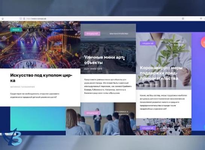Click the Pocket save icon in the toolbar
This screenshot has width=205, height=150.
coord(201,19)
